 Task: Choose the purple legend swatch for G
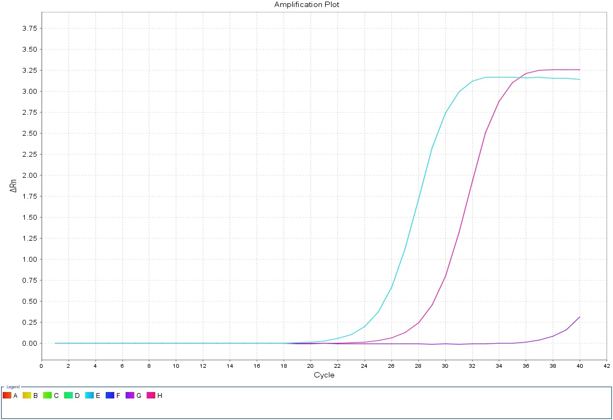tap(130, 396)
